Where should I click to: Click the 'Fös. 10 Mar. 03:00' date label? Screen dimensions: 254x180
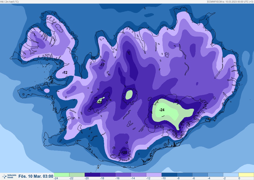pos(36,176)
